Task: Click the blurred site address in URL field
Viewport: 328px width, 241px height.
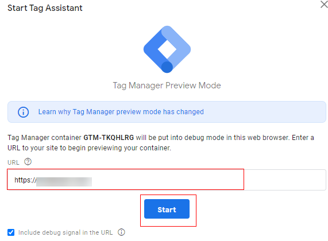Action: (x=64, y=182)
